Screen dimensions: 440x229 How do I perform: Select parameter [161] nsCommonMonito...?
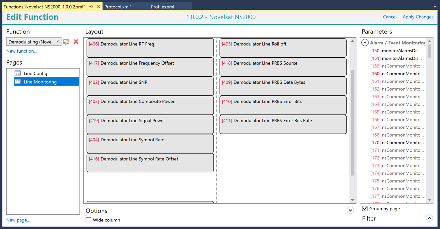tap(397, 81)
